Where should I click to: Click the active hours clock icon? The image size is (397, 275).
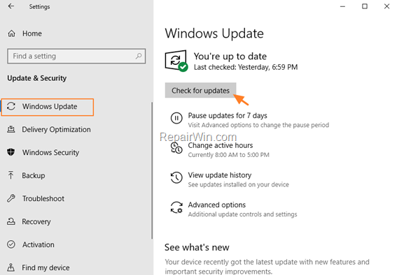tap(176, 147)
